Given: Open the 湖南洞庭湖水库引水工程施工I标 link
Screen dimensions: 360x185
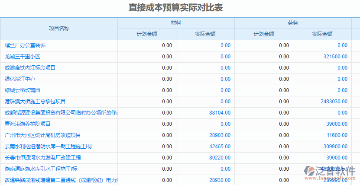Looking at the screenshot, I should (41, 169).
